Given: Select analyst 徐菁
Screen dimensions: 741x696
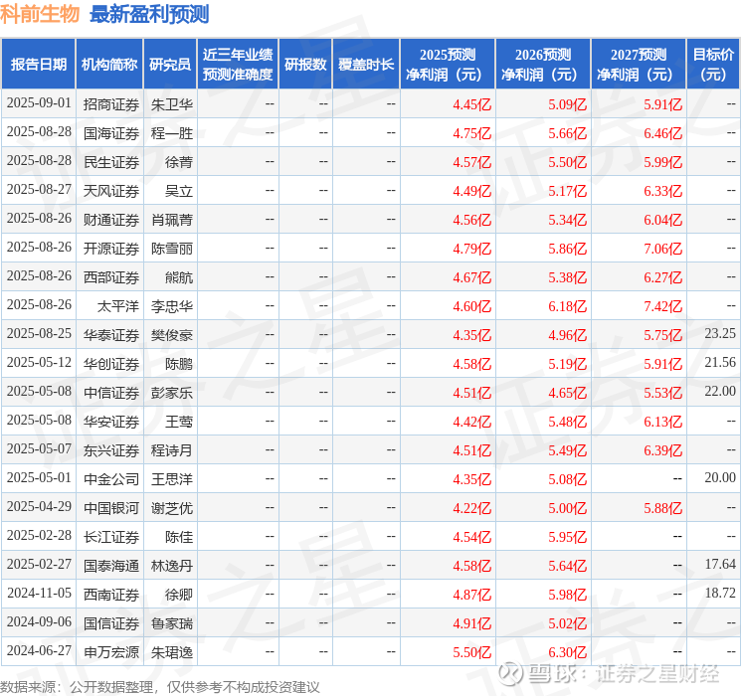Looking at the screenshot, I should pos(179,162).
